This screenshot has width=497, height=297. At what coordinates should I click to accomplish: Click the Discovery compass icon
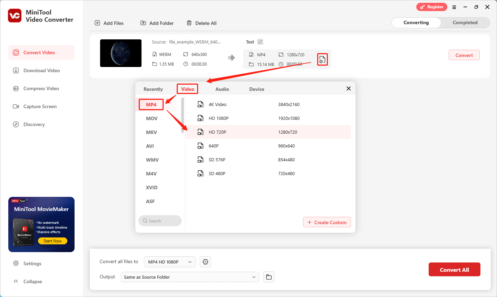16,124
